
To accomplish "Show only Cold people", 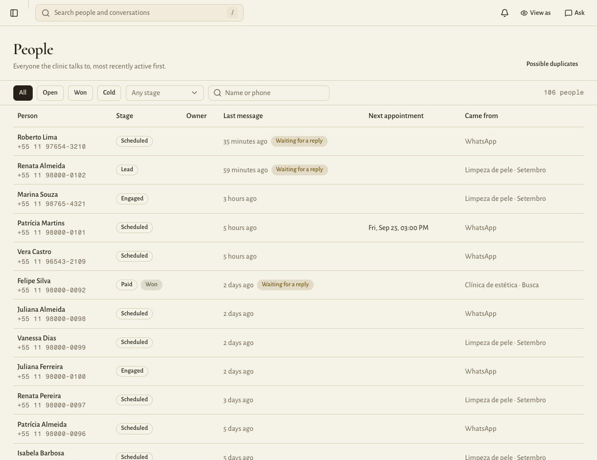I will point(109,93).
